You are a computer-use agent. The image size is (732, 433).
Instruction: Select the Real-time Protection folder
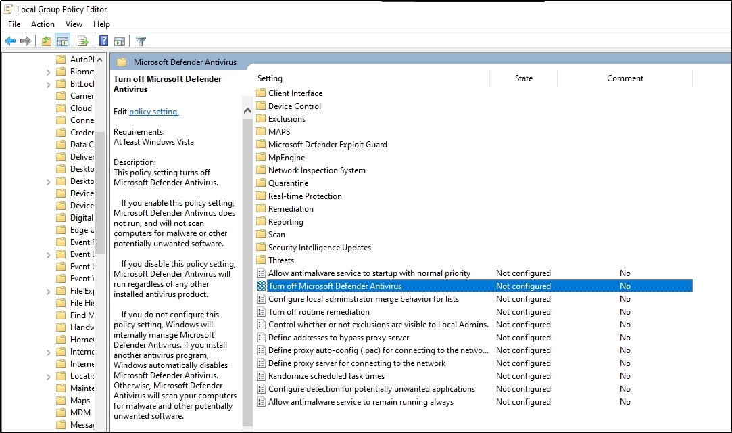click(299, 196)
